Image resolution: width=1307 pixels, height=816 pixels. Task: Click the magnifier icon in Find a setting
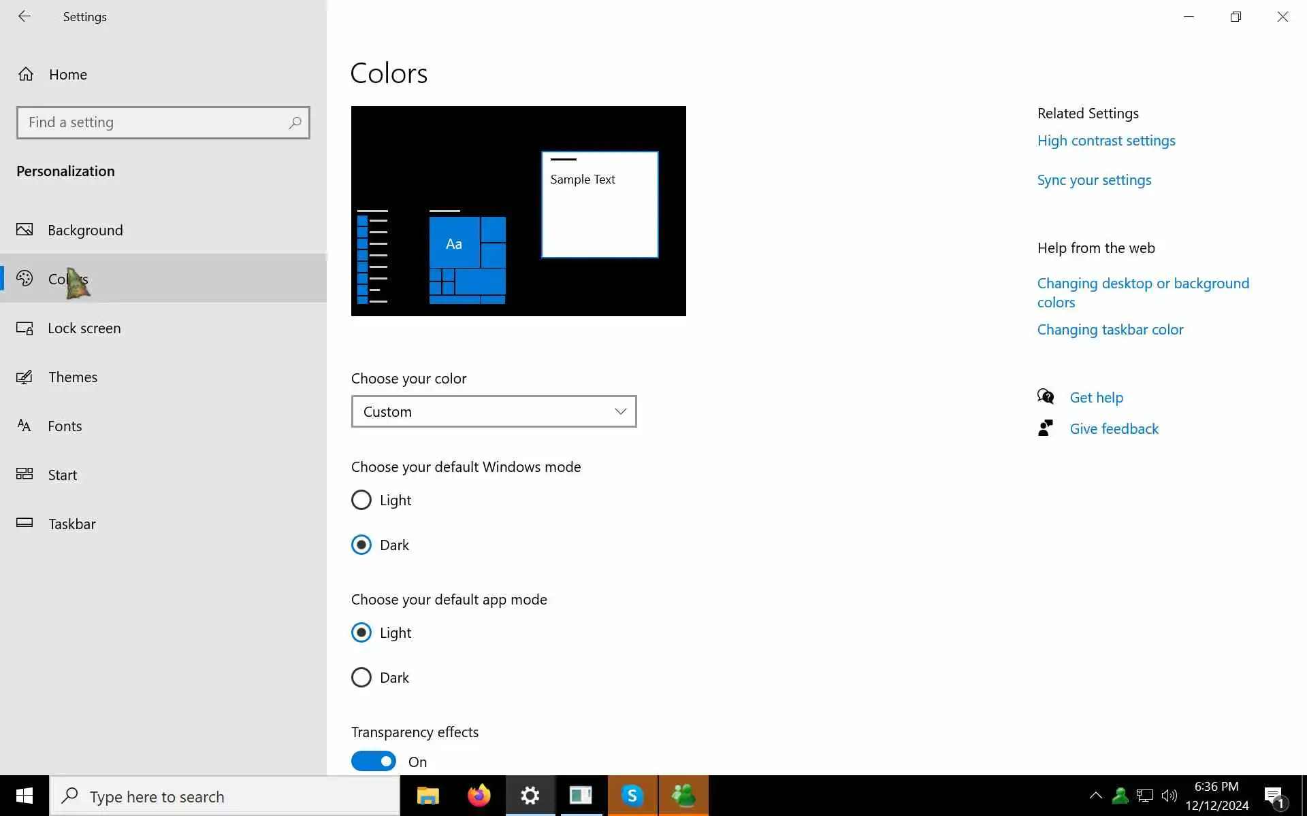click(x=295, y=122)
